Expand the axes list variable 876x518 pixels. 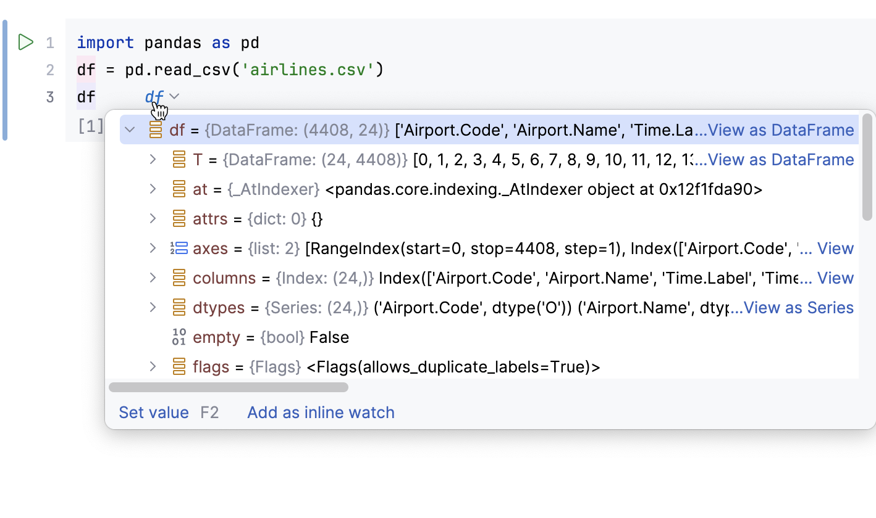(153, 248)
